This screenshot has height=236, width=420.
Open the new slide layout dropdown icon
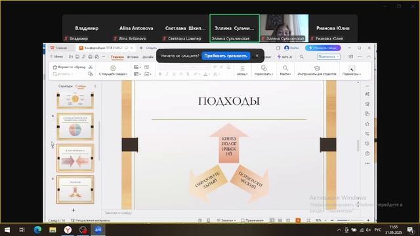[x=137, y=67]
